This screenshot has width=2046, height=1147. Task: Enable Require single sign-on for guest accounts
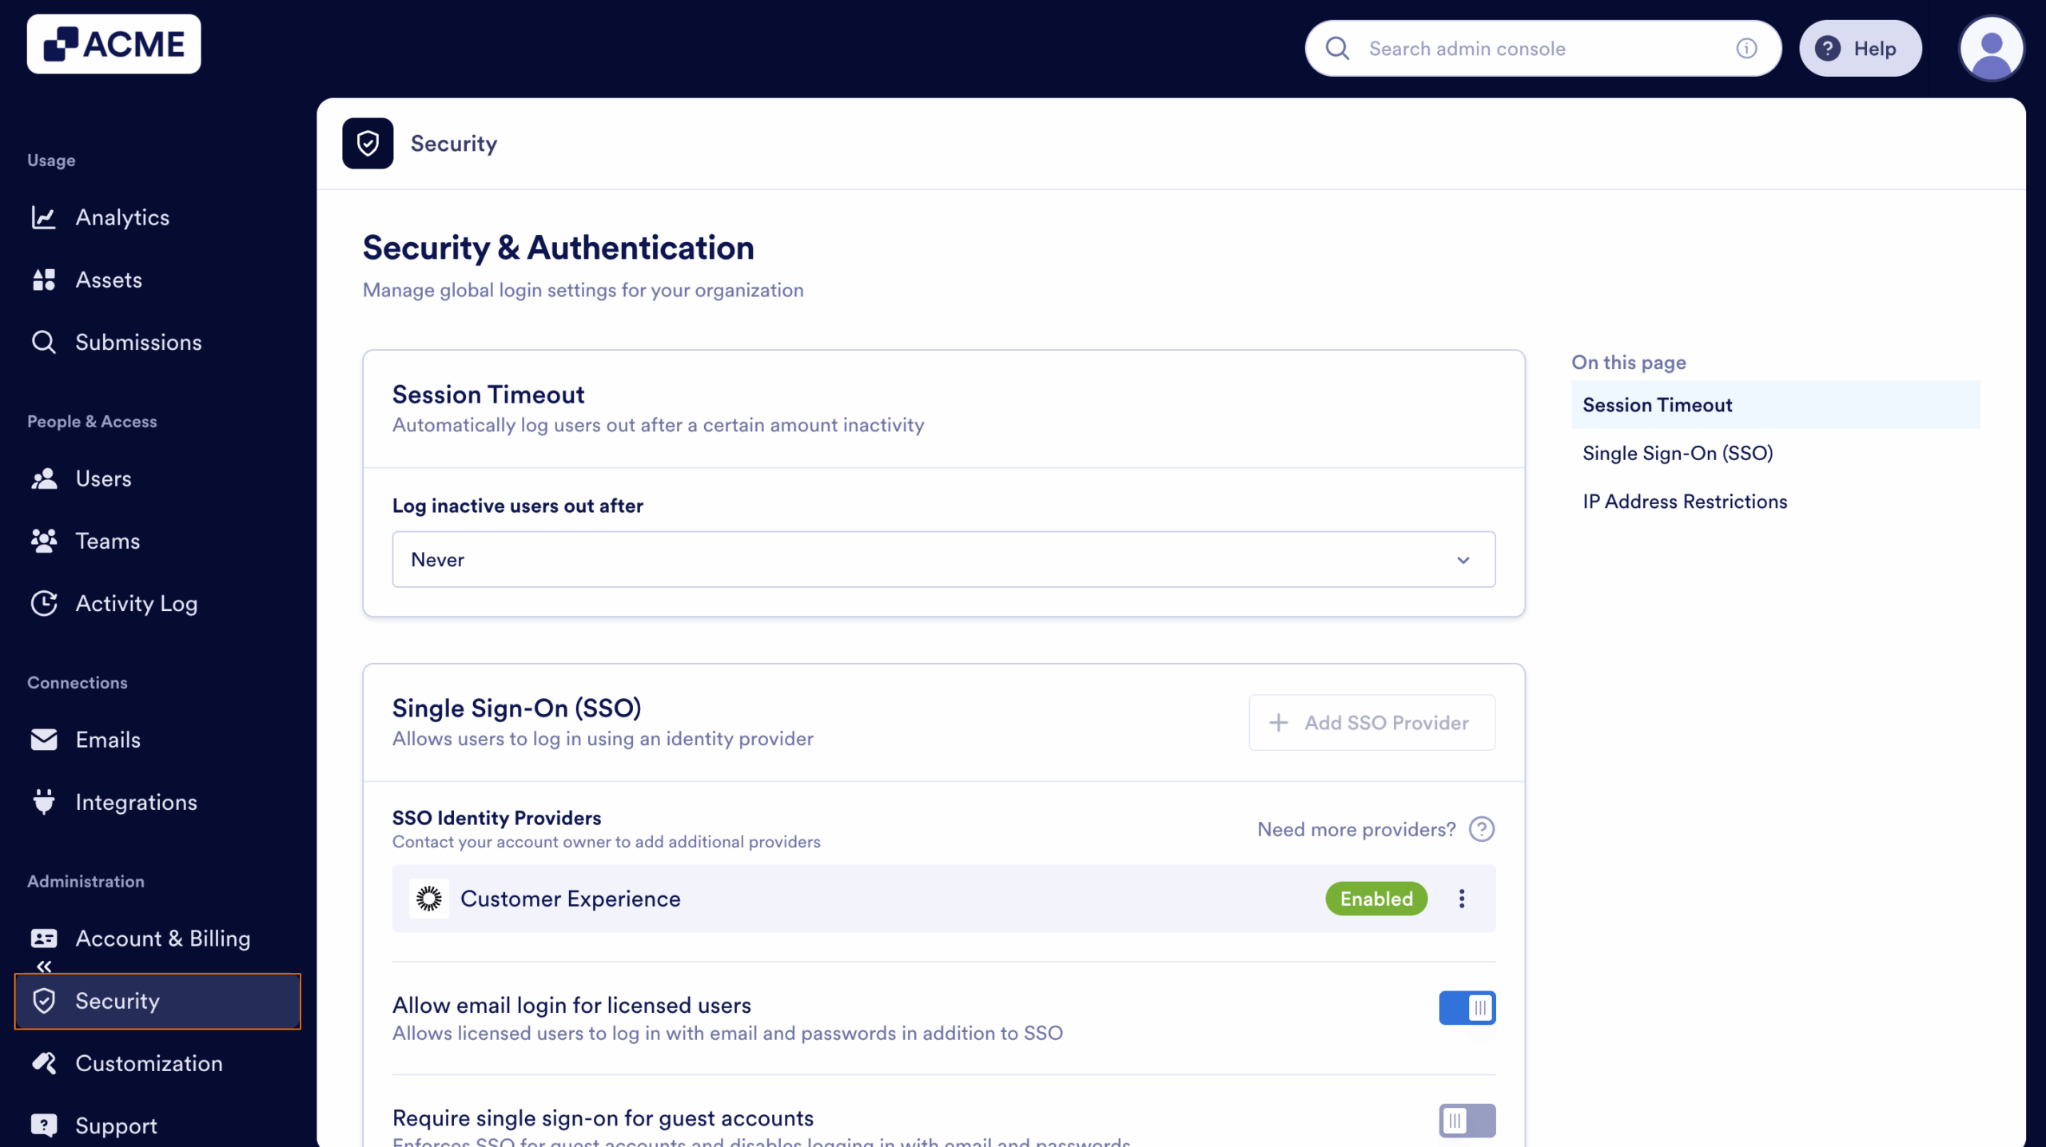point(1467,1120)
